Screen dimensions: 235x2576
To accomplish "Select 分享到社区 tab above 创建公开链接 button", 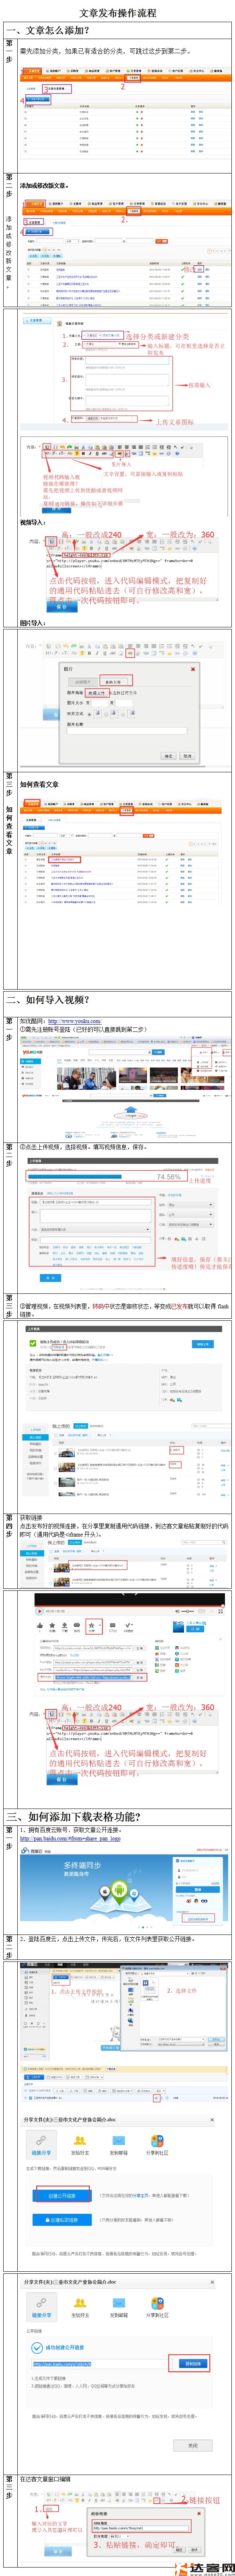I will (158, 2144).
